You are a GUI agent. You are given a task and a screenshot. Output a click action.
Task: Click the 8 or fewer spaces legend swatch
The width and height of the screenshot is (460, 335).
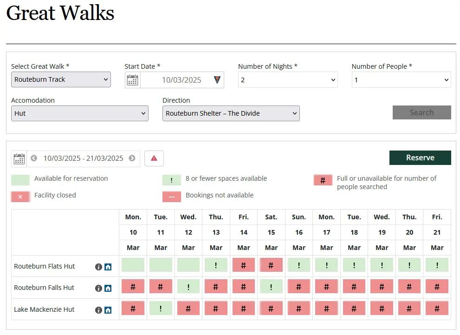pyautogui.click(x=172, y=180)
